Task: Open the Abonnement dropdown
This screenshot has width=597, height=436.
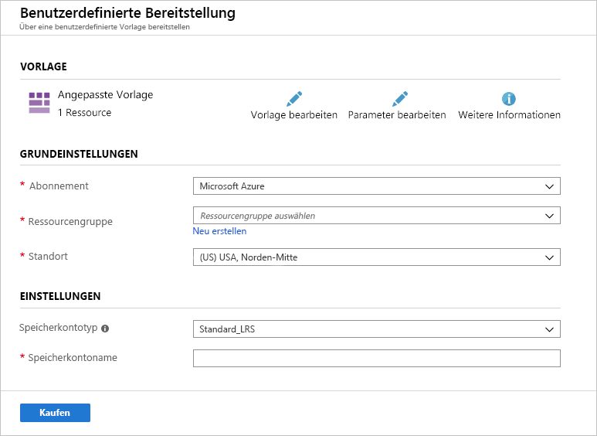Action: point(377,186)
